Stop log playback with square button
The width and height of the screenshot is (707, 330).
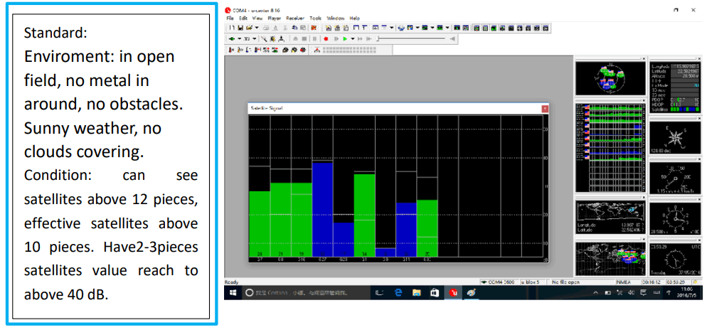[304, 39]
